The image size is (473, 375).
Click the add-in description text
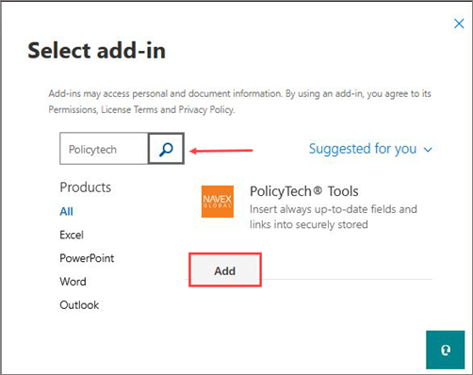(334, 217)
